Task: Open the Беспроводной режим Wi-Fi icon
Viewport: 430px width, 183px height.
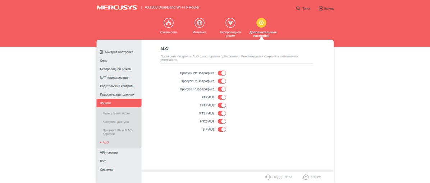Action: (x=230, y=23)
